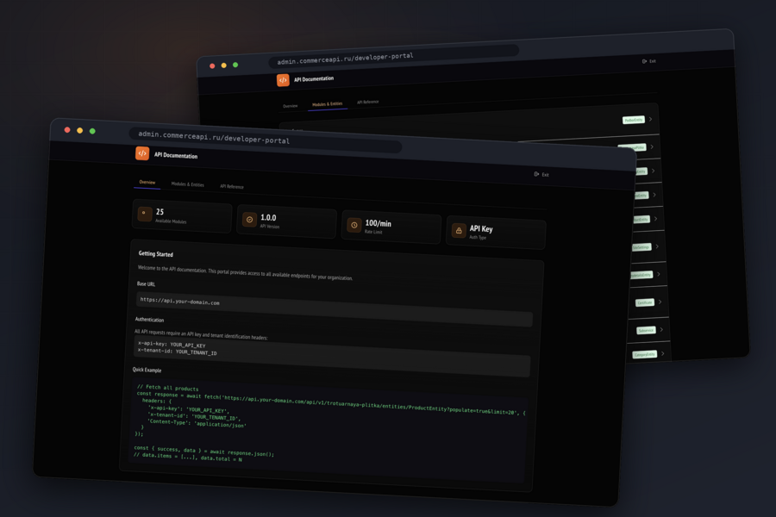Click the '25' modules count
This screenshot has width=776, height=517.
[160, 212]
